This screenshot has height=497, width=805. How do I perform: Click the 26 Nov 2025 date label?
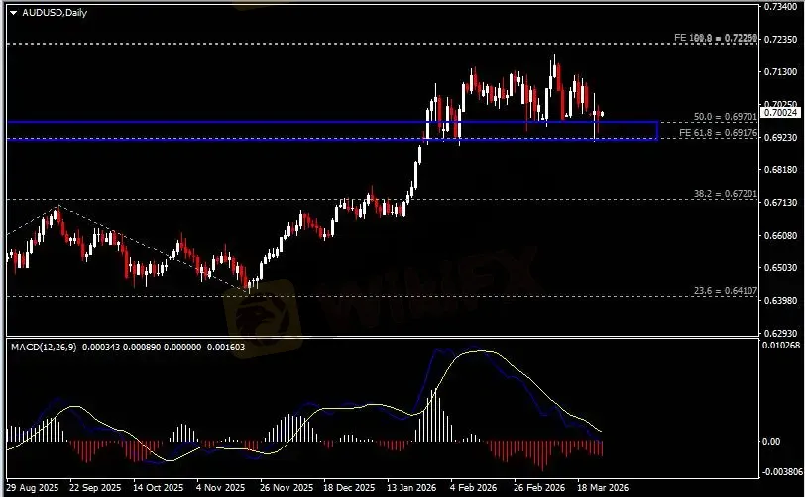click(x=287, y=487)
